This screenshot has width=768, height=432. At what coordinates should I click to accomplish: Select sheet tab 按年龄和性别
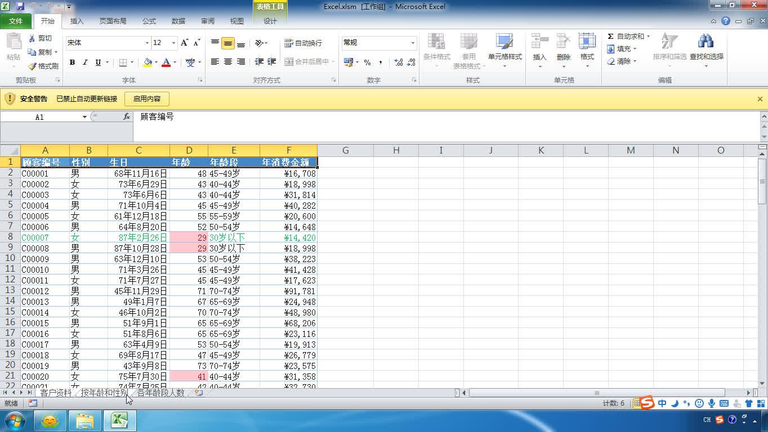pyautogui.click(x=104, y=393)
